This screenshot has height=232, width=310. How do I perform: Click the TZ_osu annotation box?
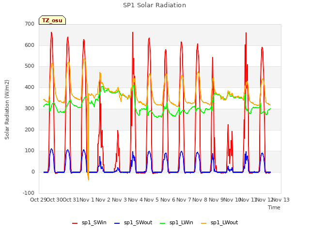(x=52, y=20)
